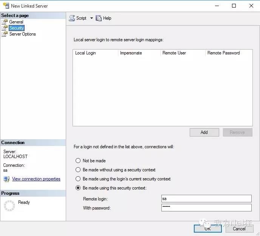This screenshot has width=260, height=236.
Task: Click the Script text label
Action: pos(81,18)
